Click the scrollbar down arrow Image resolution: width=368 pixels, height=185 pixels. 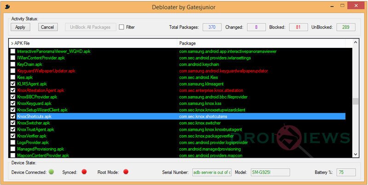pyautogui.click(x=355, y=154)
